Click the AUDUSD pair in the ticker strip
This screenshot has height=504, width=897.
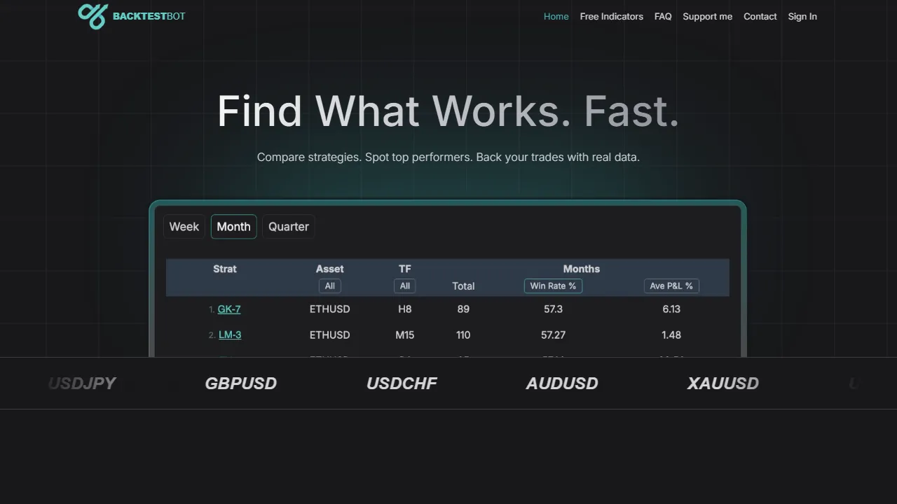562,383
